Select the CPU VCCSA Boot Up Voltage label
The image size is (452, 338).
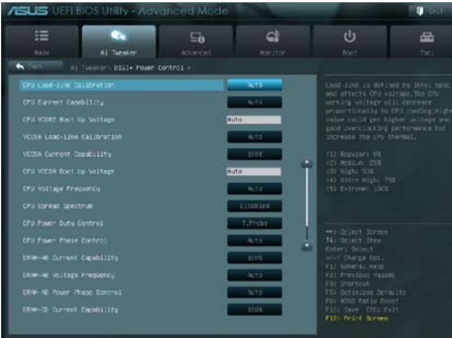point(69,171)
